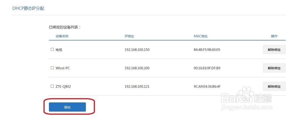The width and height of the screenshot is (288, 117).
Task: Click the blue 添加 button
Action: coord(67,107)
